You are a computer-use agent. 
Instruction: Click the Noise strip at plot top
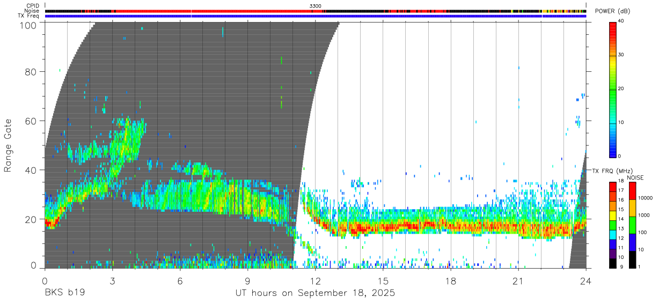pyautogui.click(x=316, y=11)
